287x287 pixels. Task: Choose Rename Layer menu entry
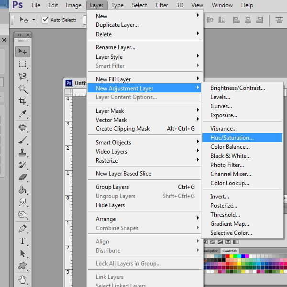point(115,47)
